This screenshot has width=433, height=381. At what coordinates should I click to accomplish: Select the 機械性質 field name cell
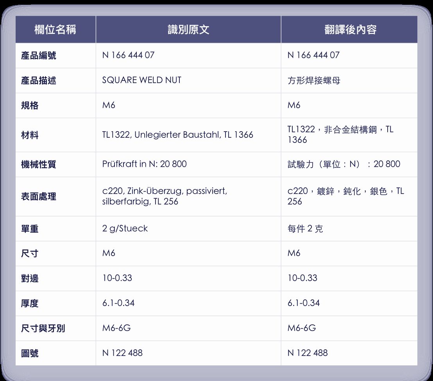(55, 164)
